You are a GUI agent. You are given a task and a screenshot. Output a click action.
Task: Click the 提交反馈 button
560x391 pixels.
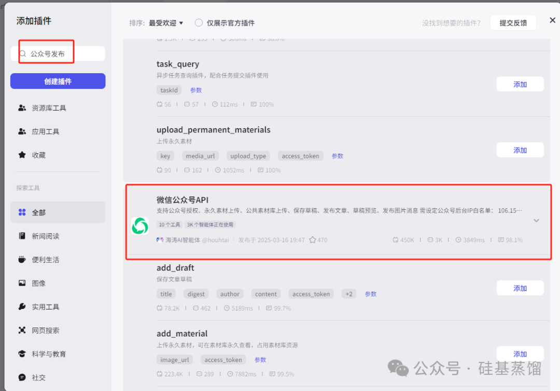(x=513, y=23)
